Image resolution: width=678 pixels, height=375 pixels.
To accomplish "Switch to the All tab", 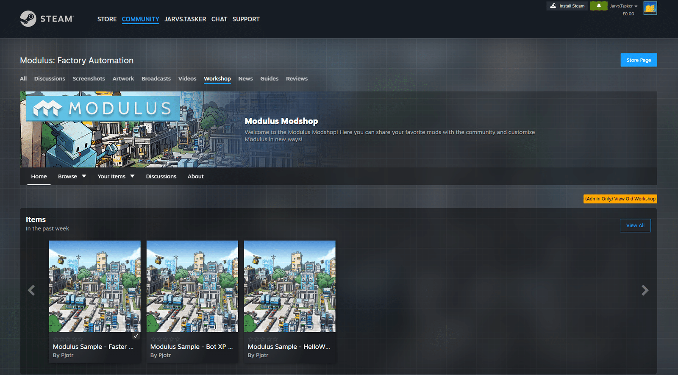I will click(23, 79).
